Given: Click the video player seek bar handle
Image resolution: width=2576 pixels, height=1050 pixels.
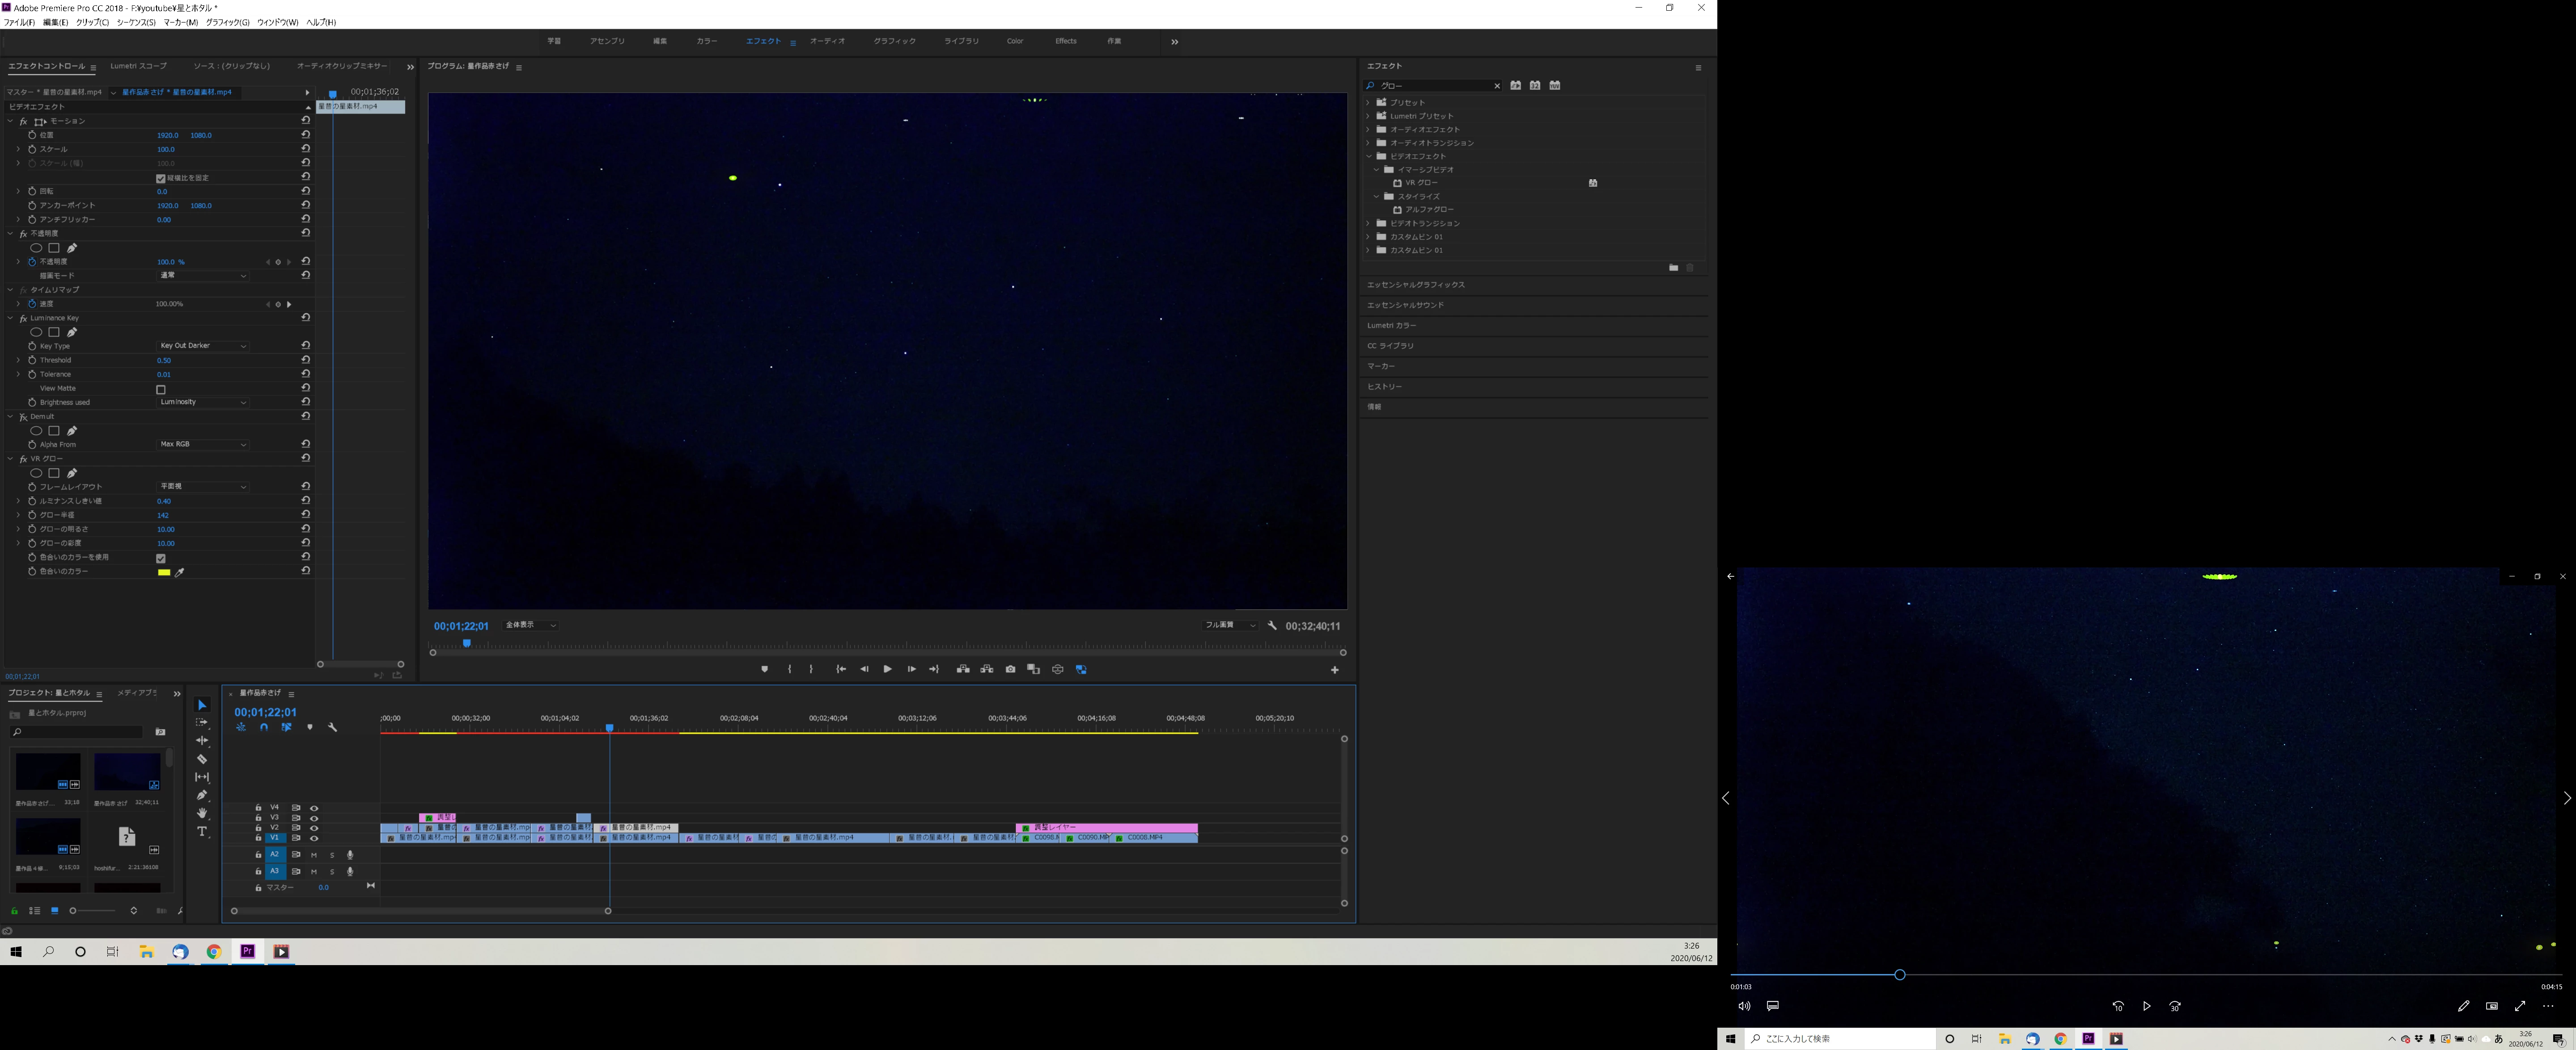Looking at the screenshot, I should tap(1899, 975).
